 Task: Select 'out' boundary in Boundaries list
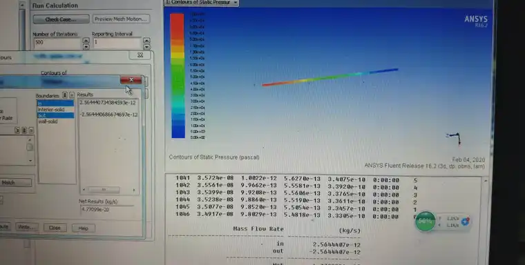coord(55,115)
